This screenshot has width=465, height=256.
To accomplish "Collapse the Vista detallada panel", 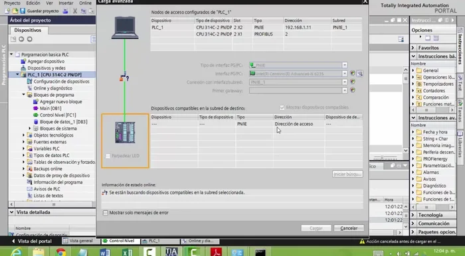I will coord(11,212).
